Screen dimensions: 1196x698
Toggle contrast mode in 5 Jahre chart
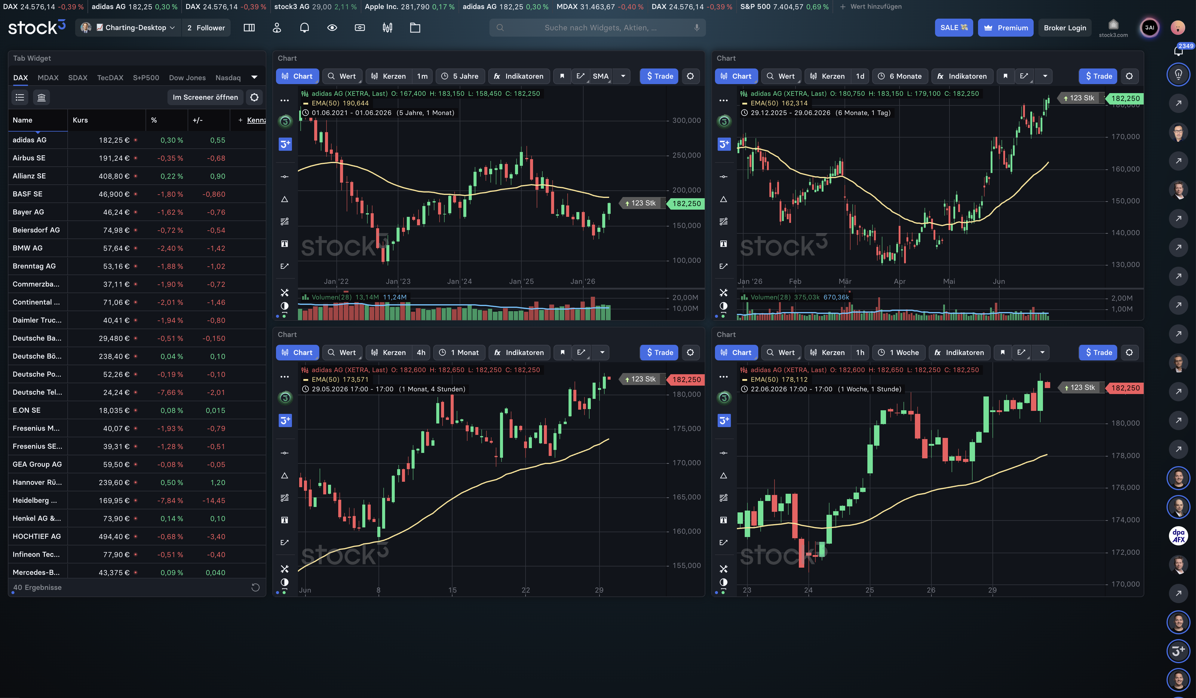coord(285,306)
